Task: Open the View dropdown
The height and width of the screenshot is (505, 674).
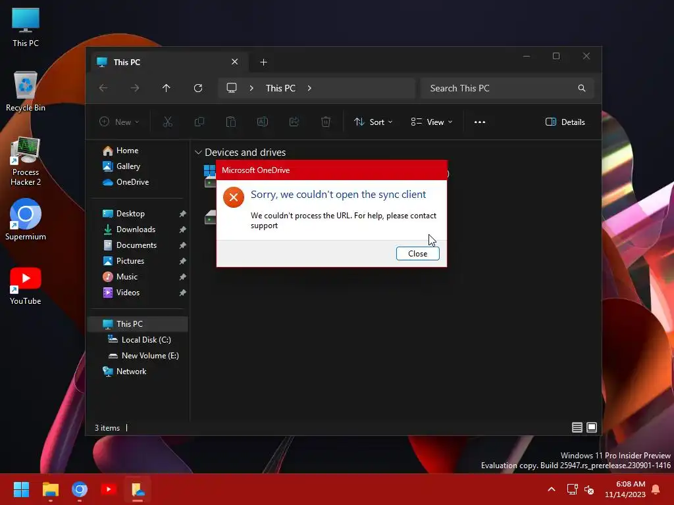Action: pos(432,122)
